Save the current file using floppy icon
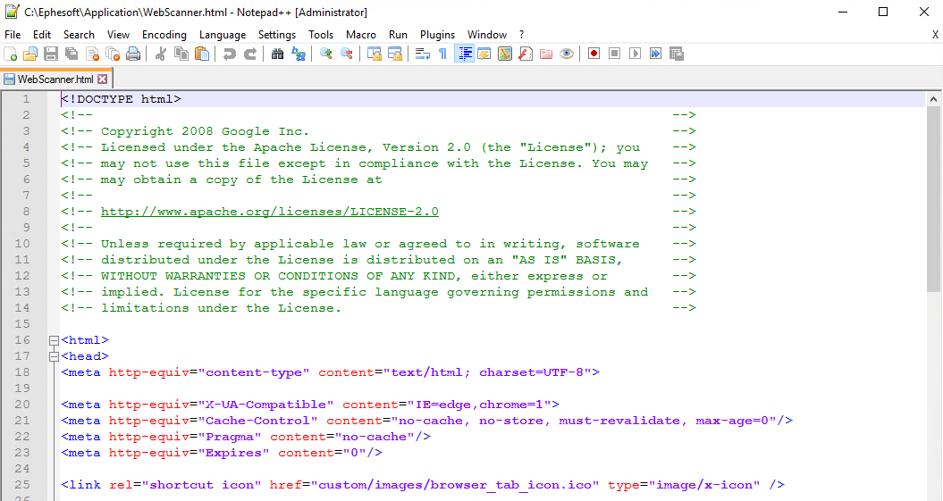This screenshot has height=501, width=943. click(x=51, y=54)
